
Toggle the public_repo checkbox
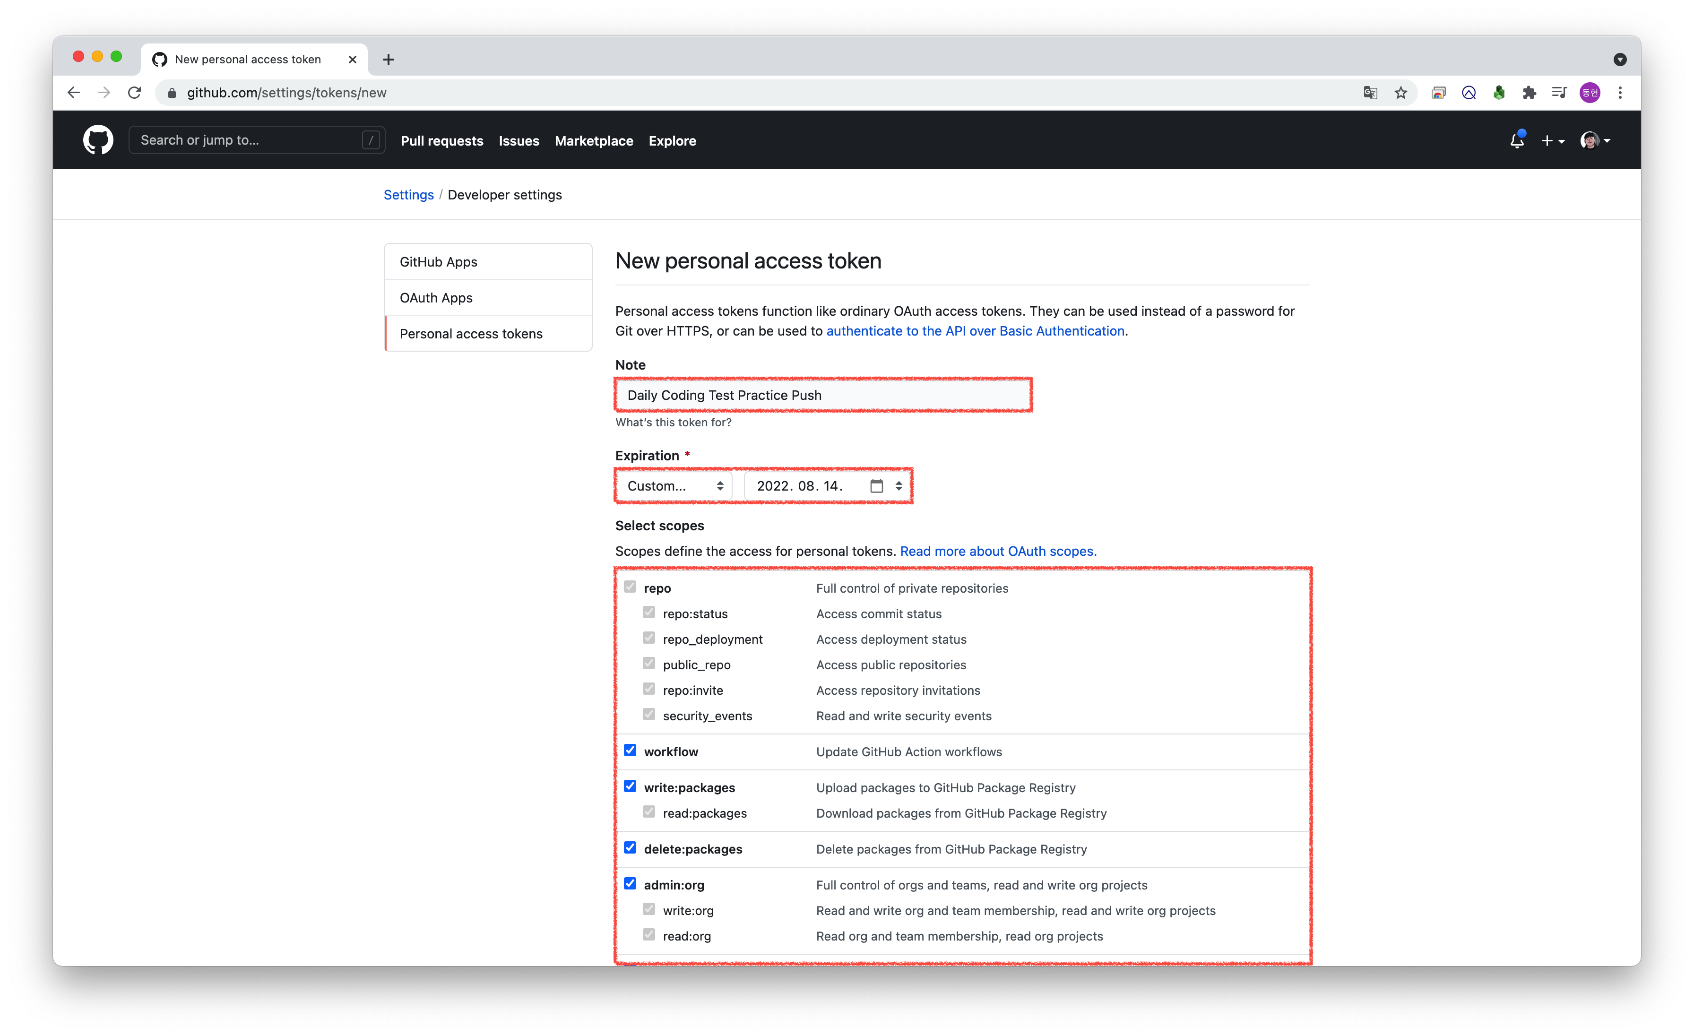coord(648,663)
